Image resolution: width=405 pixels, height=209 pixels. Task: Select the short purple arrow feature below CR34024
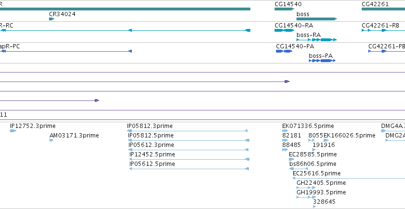(49, 100)
